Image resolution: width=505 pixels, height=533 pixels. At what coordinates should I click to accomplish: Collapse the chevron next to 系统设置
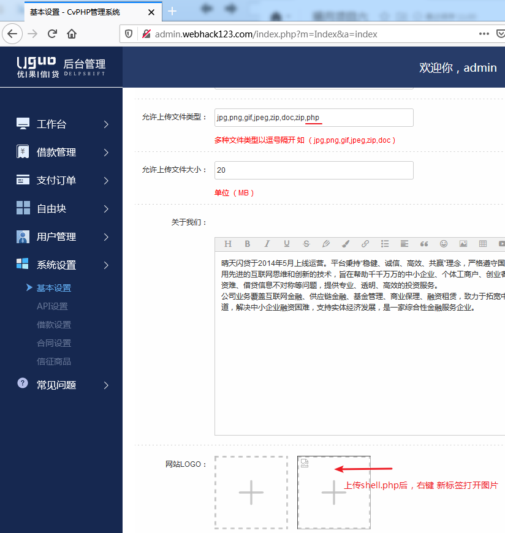click(106, 265)
